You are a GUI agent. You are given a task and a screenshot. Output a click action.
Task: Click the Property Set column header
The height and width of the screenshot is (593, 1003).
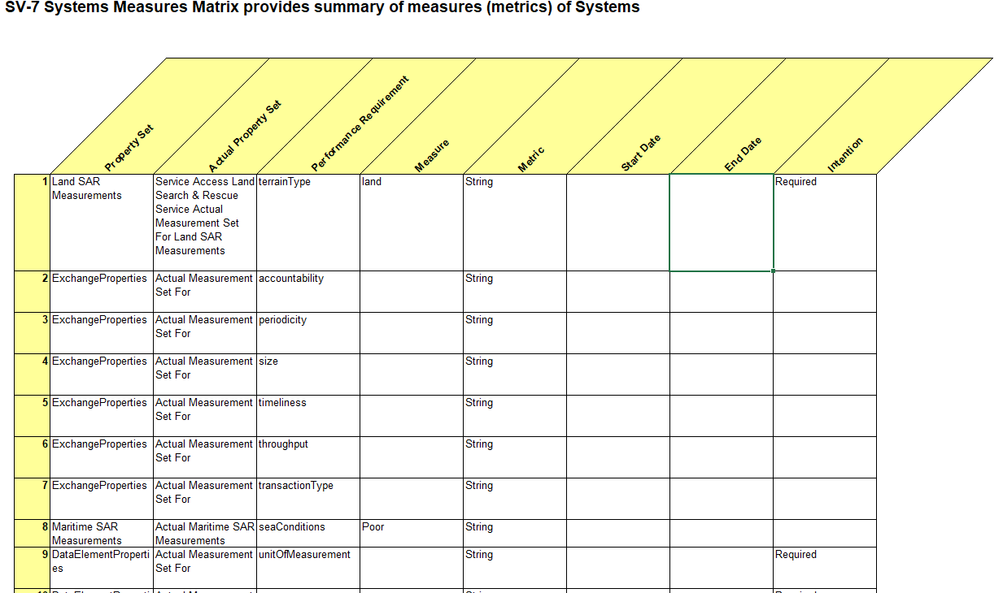(129, 148)
